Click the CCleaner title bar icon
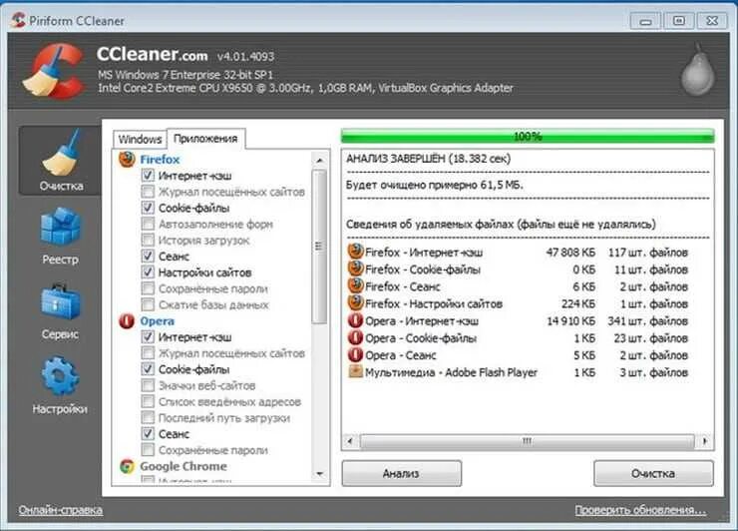 point(18,20)
